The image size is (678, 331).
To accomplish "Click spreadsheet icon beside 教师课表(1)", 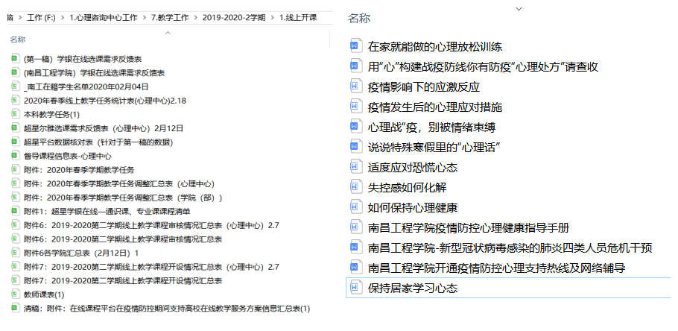I will [x=15, y=294].
